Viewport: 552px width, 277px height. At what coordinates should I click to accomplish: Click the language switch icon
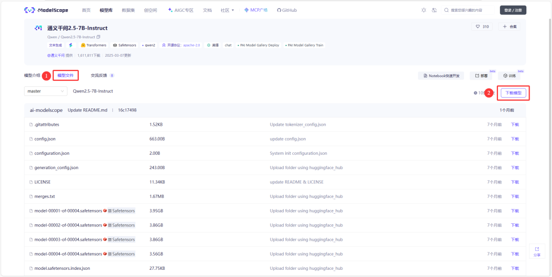click(x=434, y=10)
